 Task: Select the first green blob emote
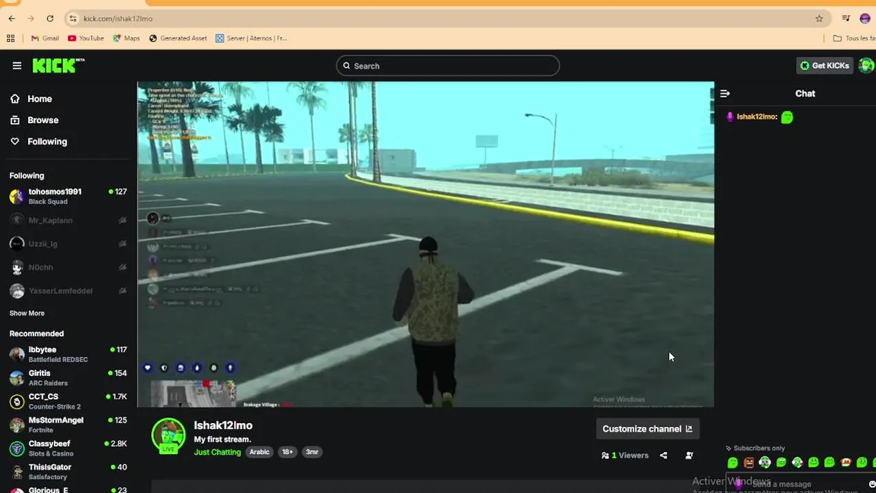[x=733, y=463]
